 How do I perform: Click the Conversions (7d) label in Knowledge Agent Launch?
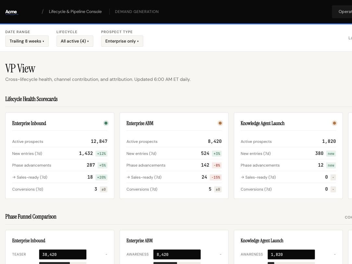[256, 189]
